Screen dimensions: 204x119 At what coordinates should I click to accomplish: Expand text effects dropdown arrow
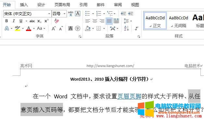11,28
